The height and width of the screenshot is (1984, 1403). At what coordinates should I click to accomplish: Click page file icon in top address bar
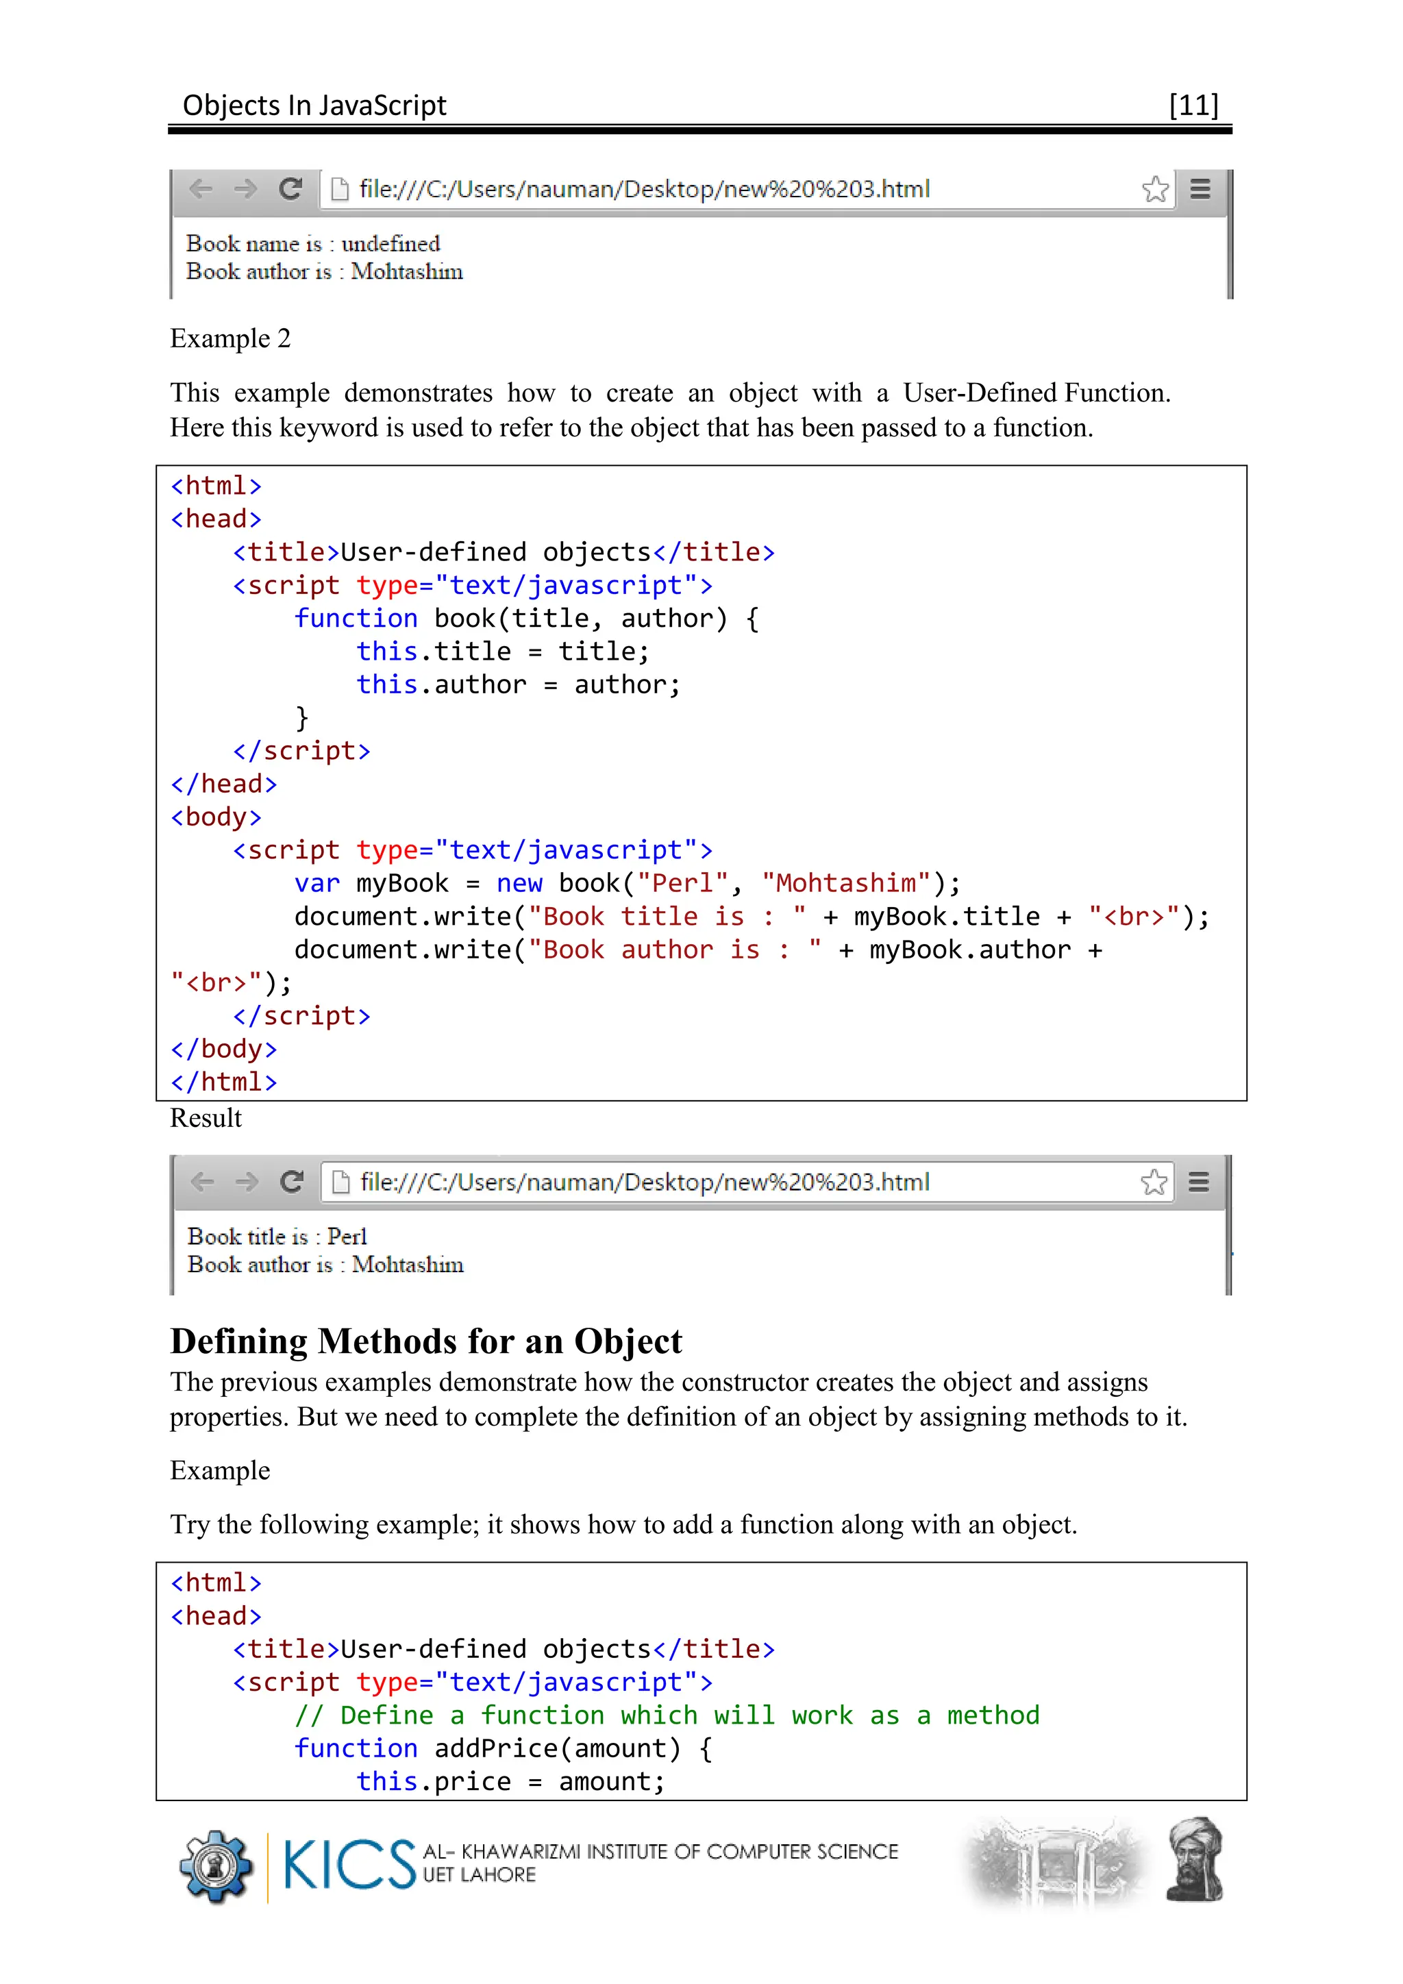pyautogui.click(x=340, y=189)
